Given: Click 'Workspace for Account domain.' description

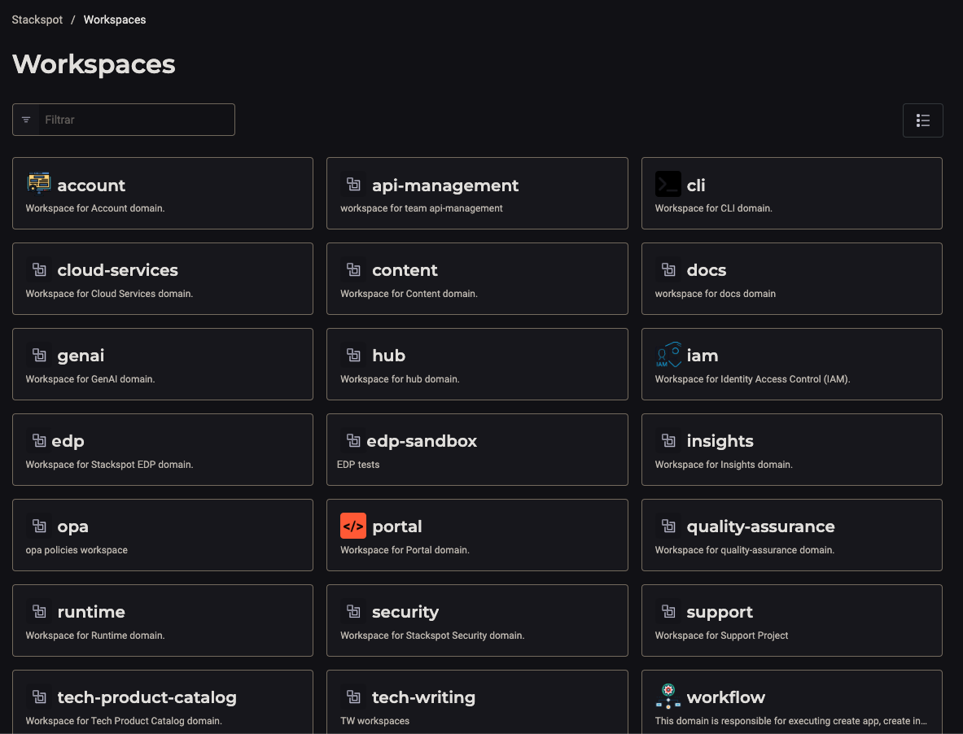Looking at the screenshot, I should (95, 208).
